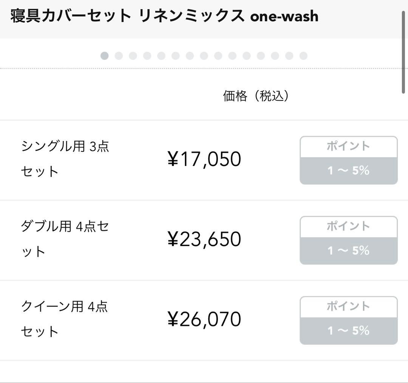Select the シングル用 3点セット row
This screenshot has width=408, height=383.
coord(64,158)
